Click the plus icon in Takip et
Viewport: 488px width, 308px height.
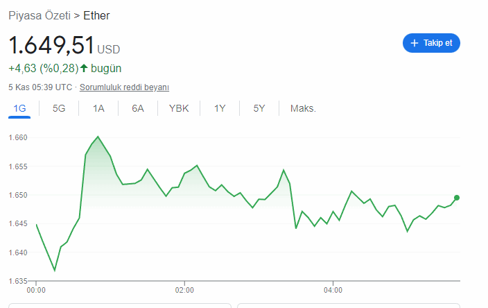coord(415,43)
